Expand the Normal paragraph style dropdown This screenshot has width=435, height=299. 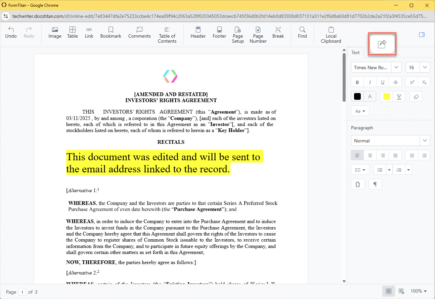pyautogui.click(x=425, y=141)
